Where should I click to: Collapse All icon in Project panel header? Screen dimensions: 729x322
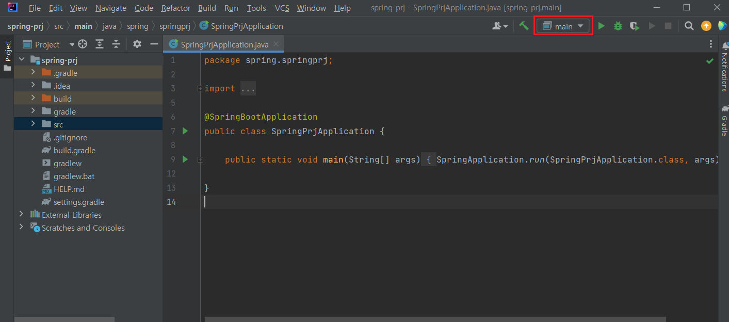pos(116,44)
